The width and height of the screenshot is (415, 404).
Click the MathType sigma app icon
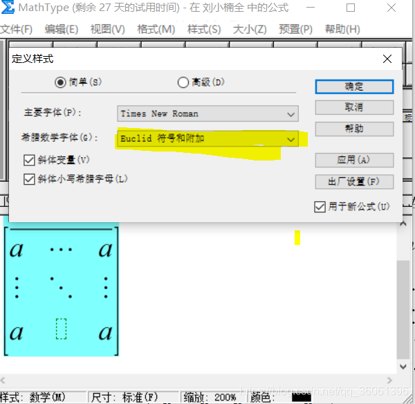click(8, 7)
